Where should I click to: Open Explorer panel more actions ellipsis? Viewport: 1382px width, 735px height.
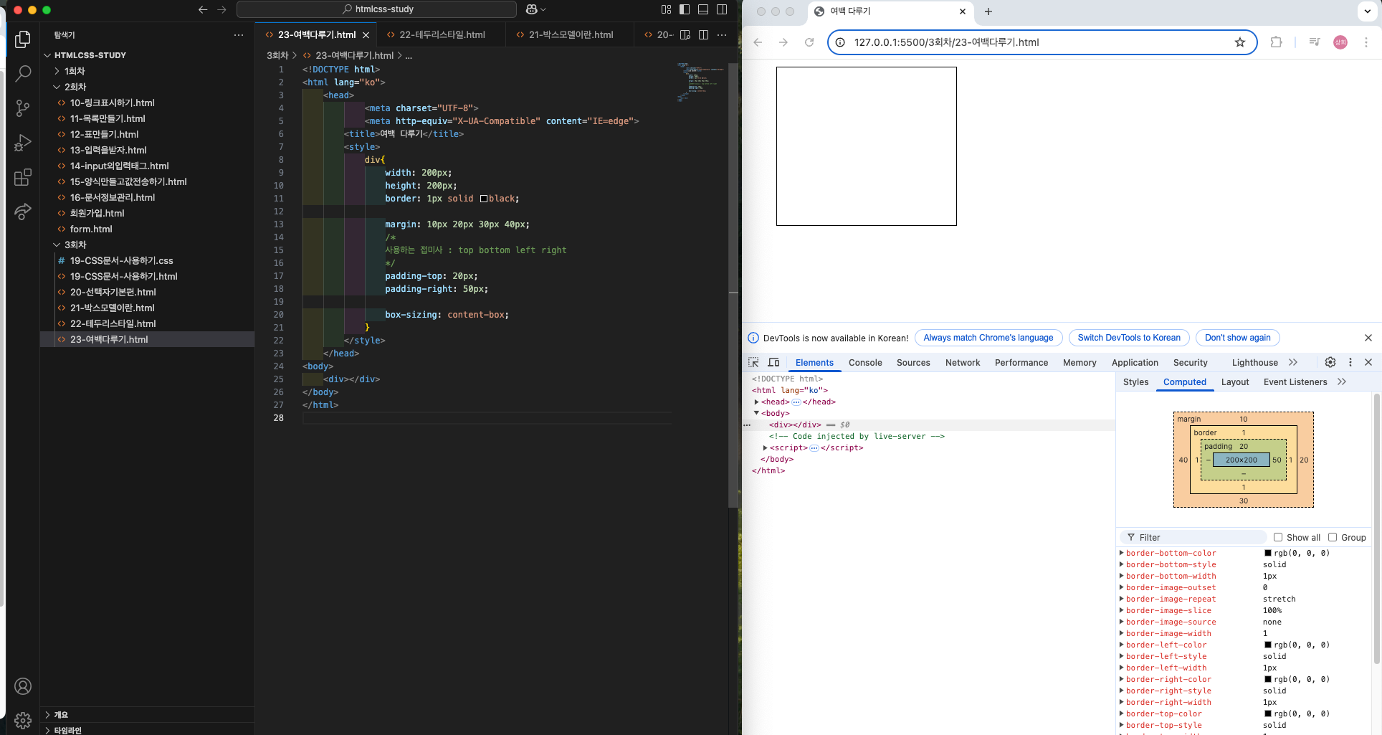(239, 34)
